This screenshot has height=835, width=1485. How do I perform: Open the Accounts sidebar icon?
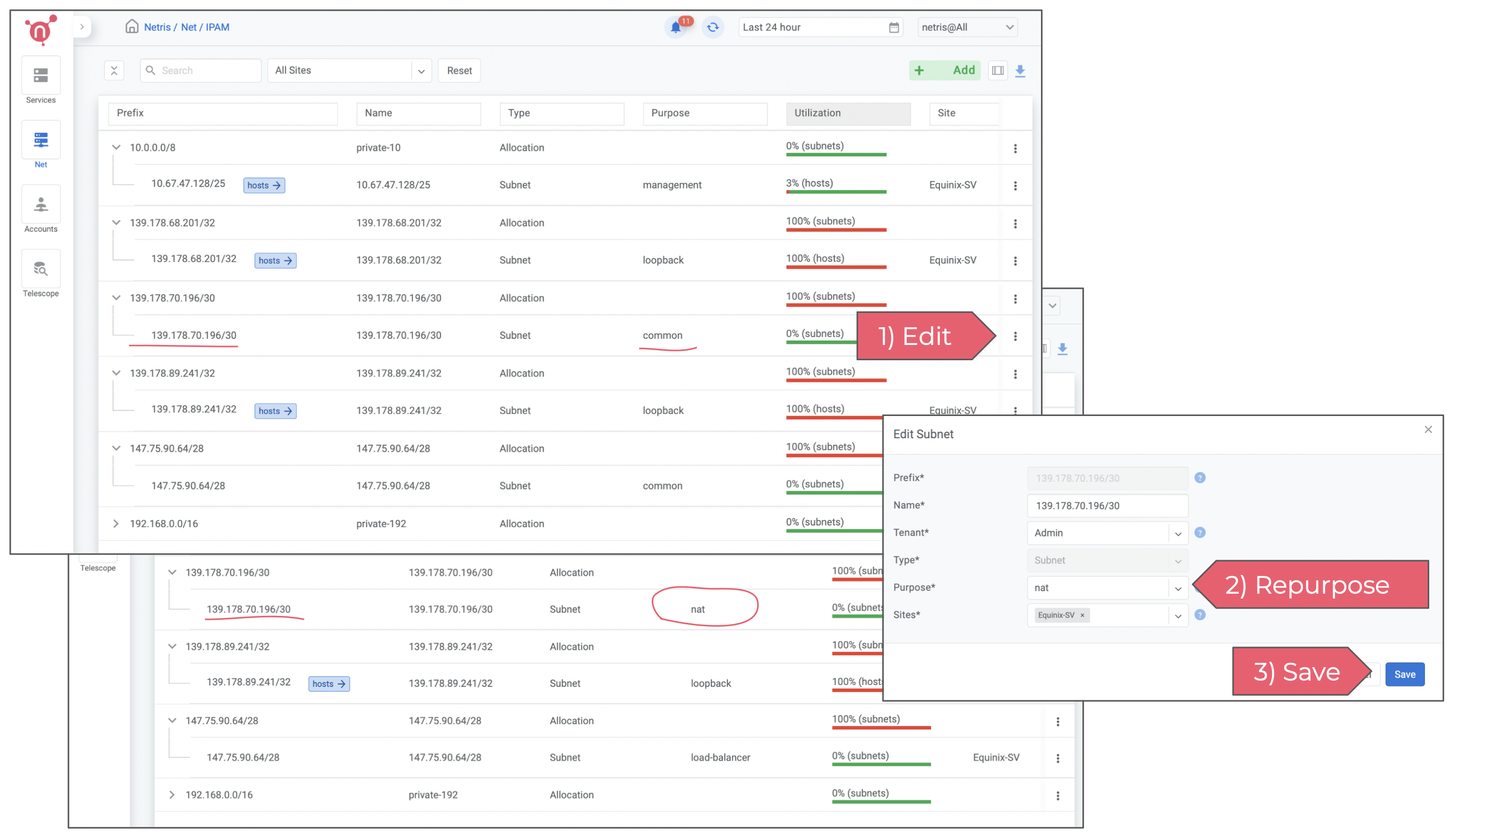point(40,205)
